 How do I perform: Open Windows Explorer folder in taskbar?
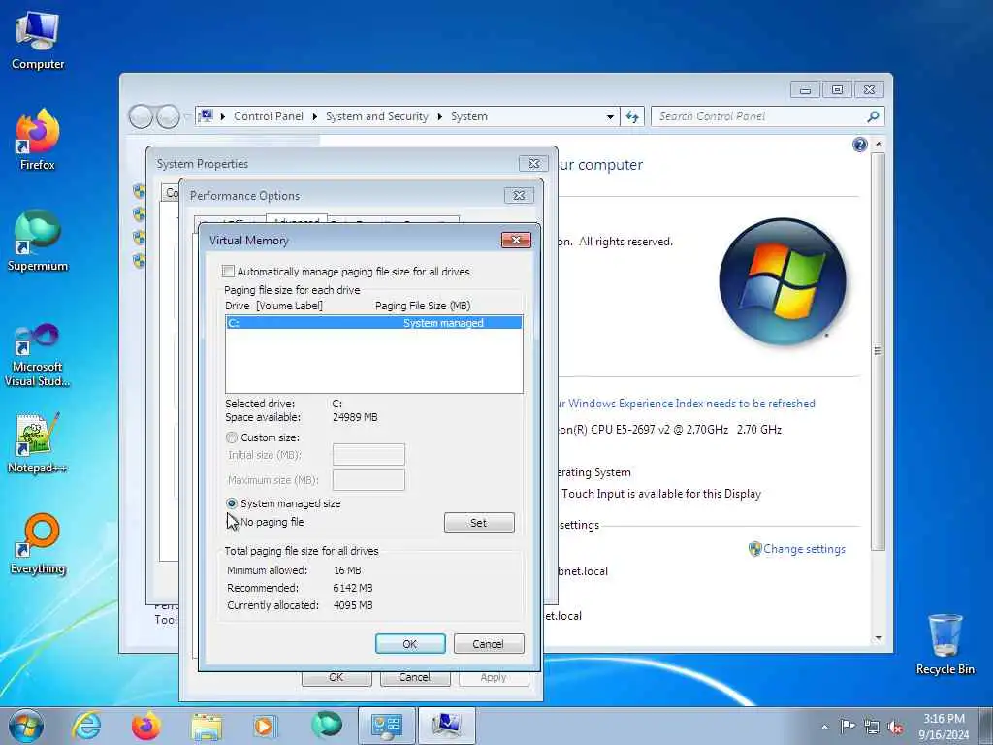pyautogui.click(x=207, y=726)
